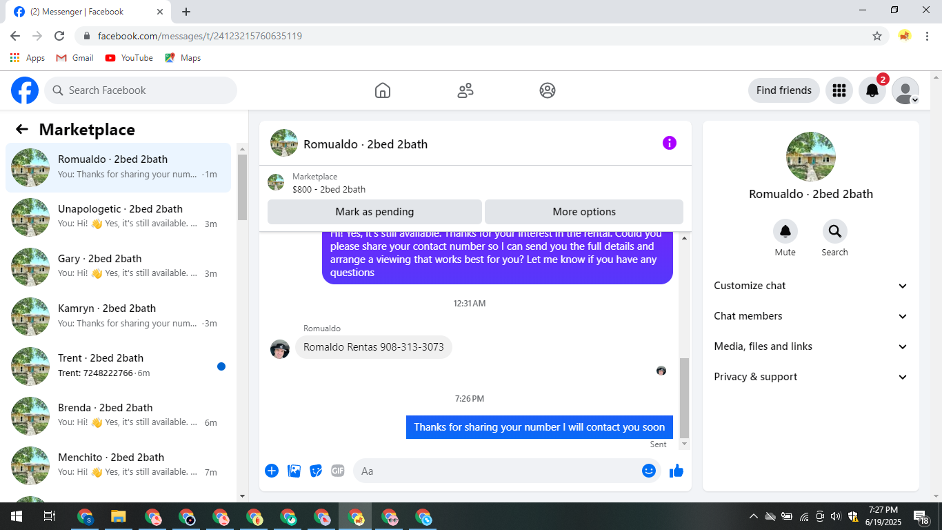This screenshot has height=530, width=942.
Task: Open the Romualdo · 2bed 2bath conversation
Action: tap(119, 168)
